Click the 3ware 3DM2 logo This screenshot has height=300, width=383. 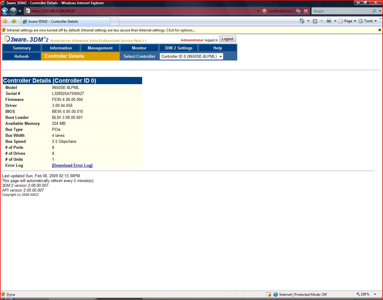tap(26, 40)
